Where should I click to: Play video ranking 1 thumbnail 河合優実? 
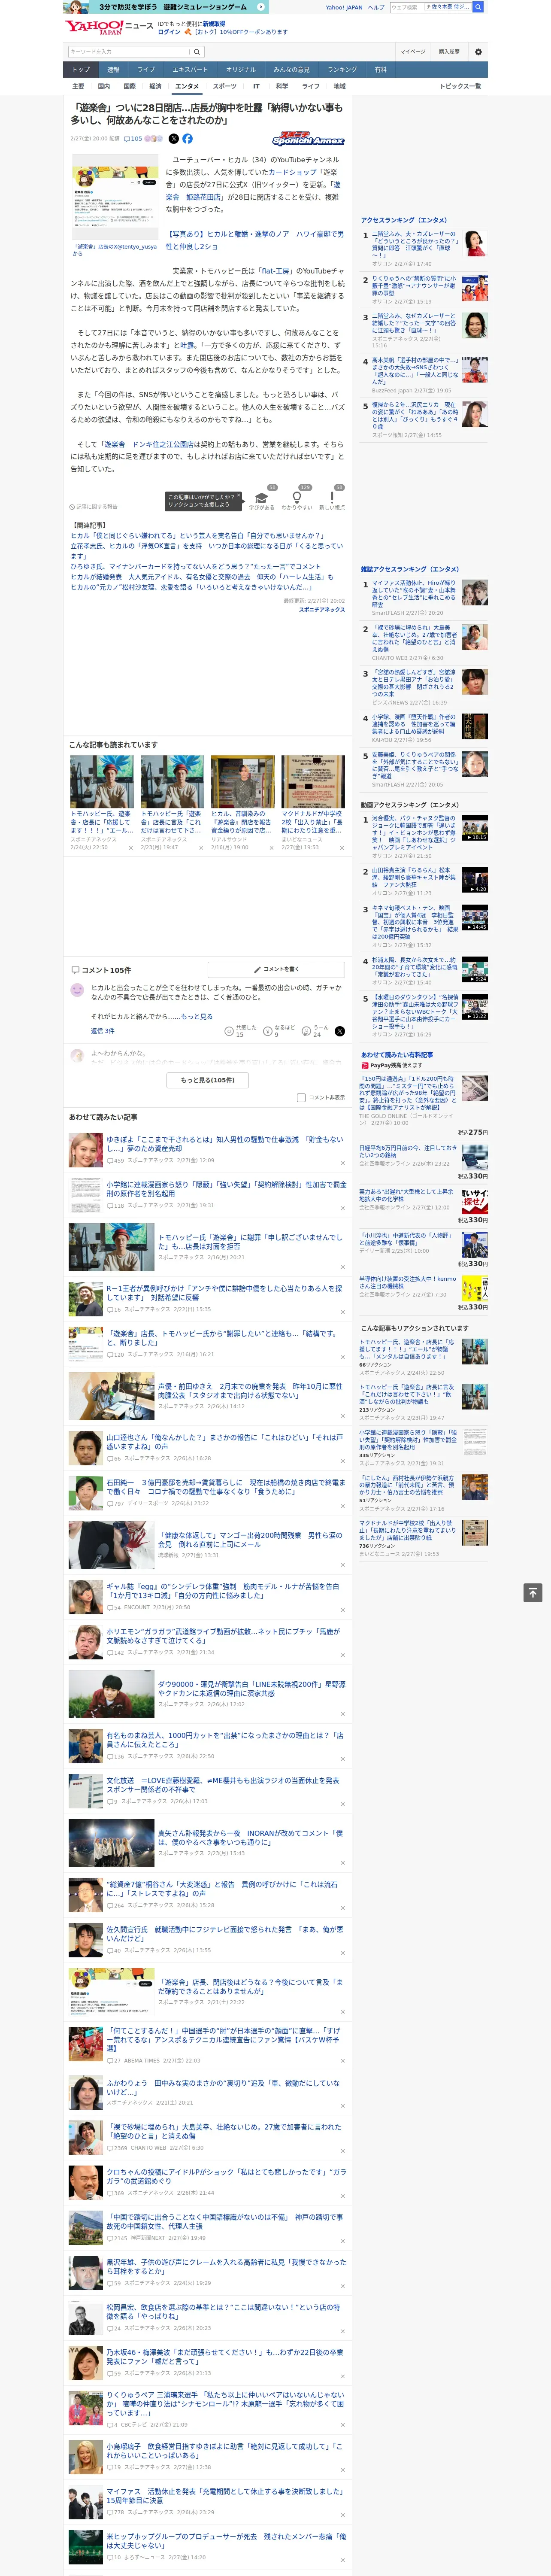[x=475, y=828]
